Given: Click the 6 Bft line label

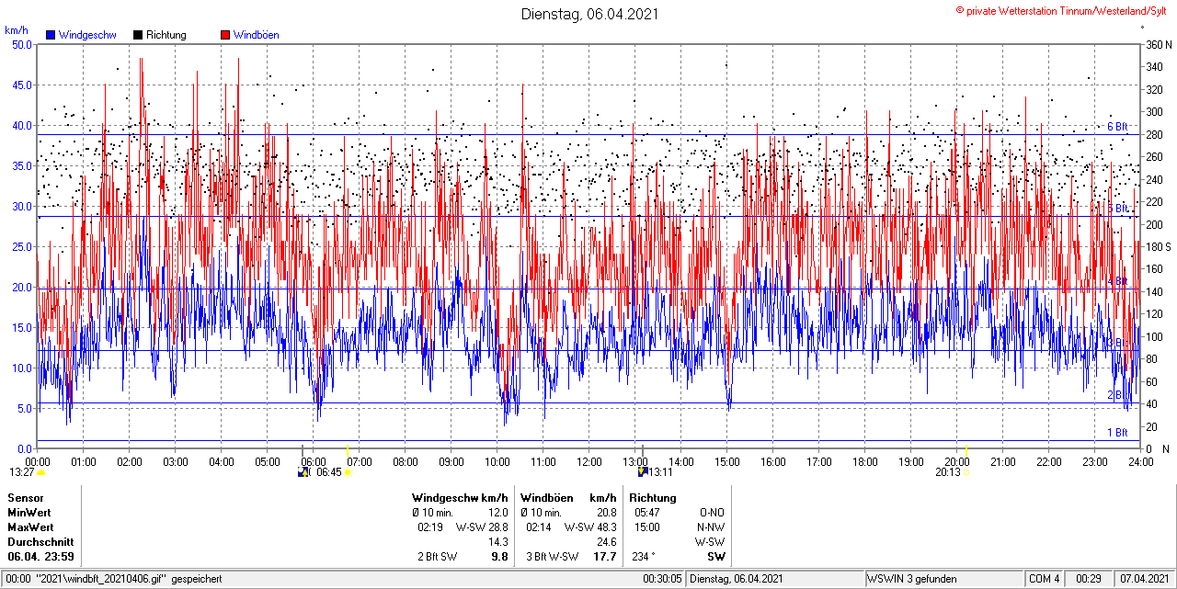Looking at the screenshot, I should pos(1117,127).
